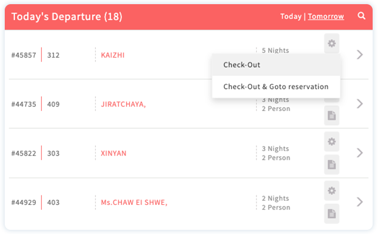The image size is (378, 234).
Task: Open guest name Ms.CHAW EI SHWE
Action: pos(134,203)
